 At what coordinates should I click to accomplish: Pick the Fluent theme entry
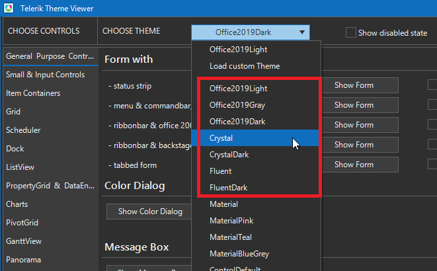[220, 171]
